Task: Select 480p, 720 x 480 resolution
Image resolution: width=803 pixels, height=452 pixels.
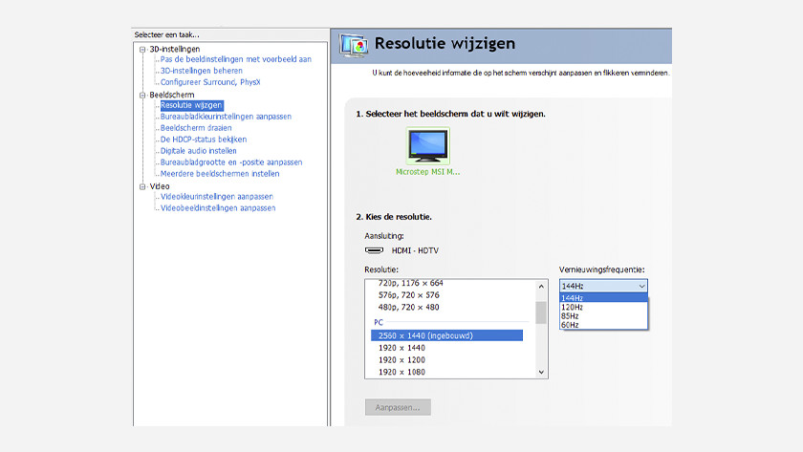Action: click(410, 307)
